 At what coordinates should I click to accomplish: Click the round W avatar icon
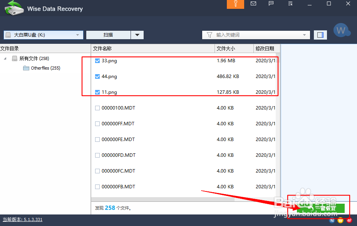click(x=341, y=30)
